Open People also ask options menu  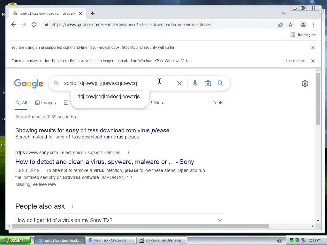tap(72, 206)
